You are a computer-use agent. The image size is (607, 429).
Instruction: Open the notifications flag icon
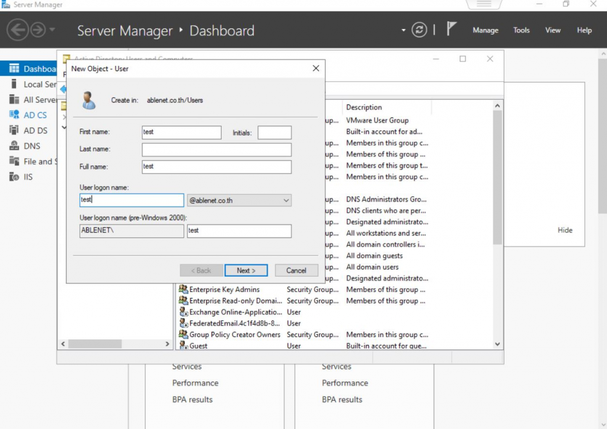(451, 30)
